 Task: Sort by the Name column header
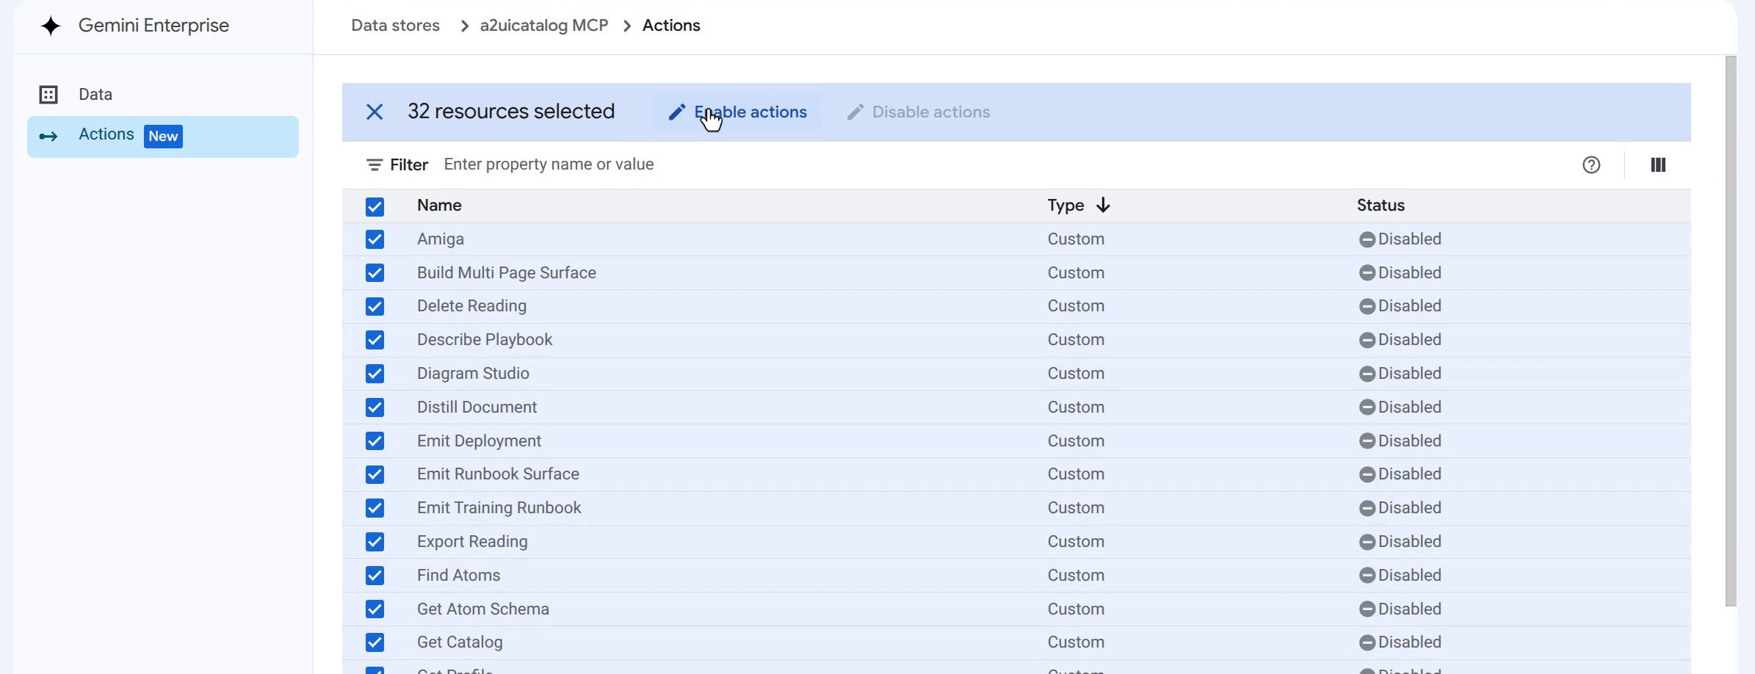click(439, 206)
